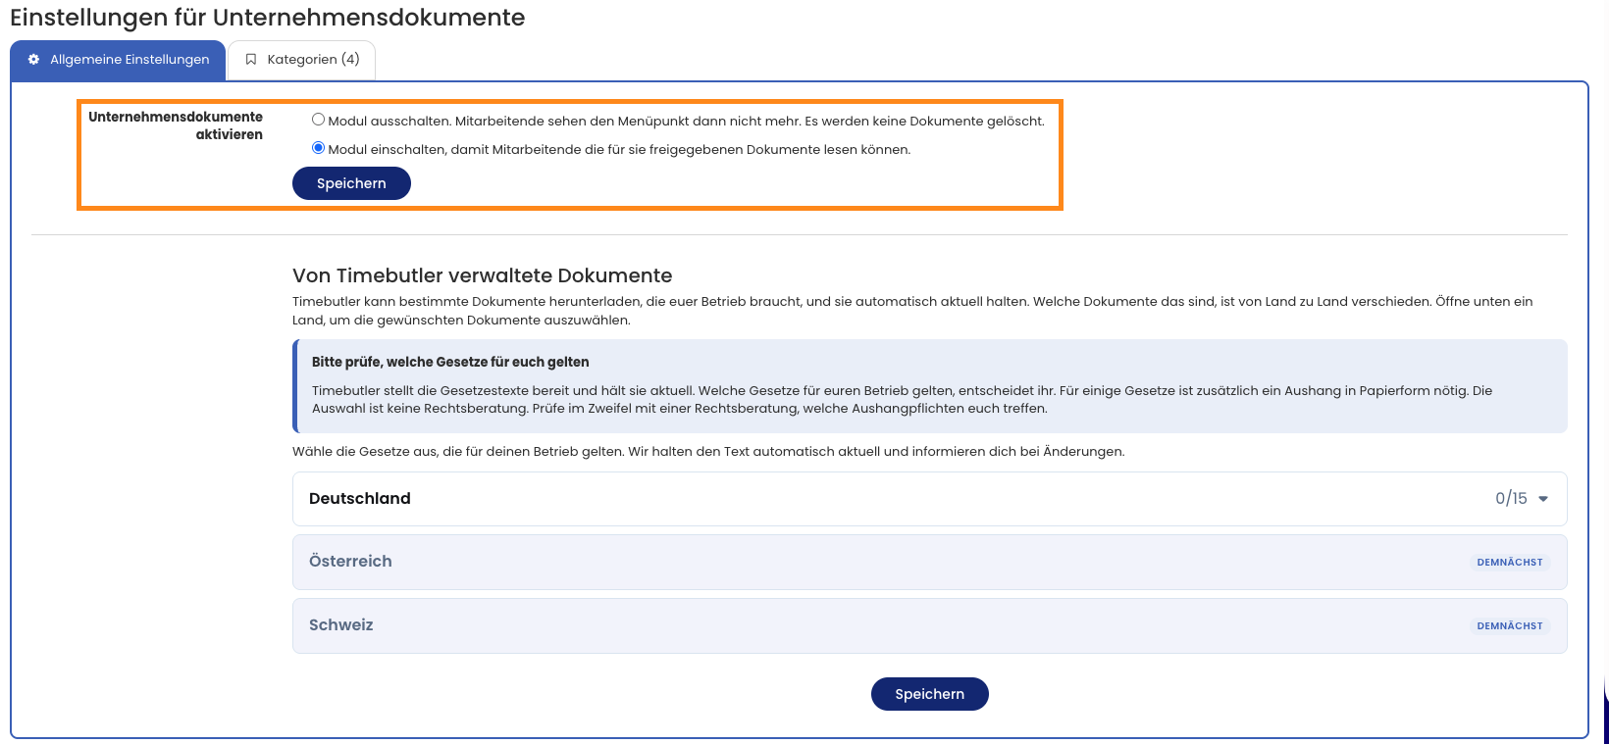This screenshot has height=744, width=1609.
Task: Open the Kategorien (4) tab
Action: (302, 60)
